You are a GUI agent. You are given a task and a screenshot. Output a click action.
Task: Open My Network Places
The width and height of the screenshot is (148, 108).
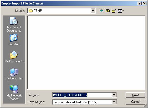point(14,93)
